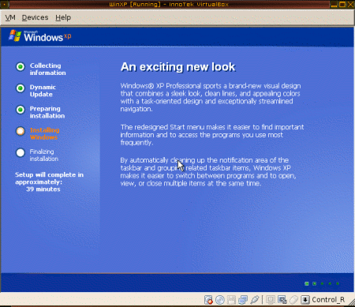Click the '39 minutes' remaining time text
Screen dimensions: 355x307
click(43, 189)
